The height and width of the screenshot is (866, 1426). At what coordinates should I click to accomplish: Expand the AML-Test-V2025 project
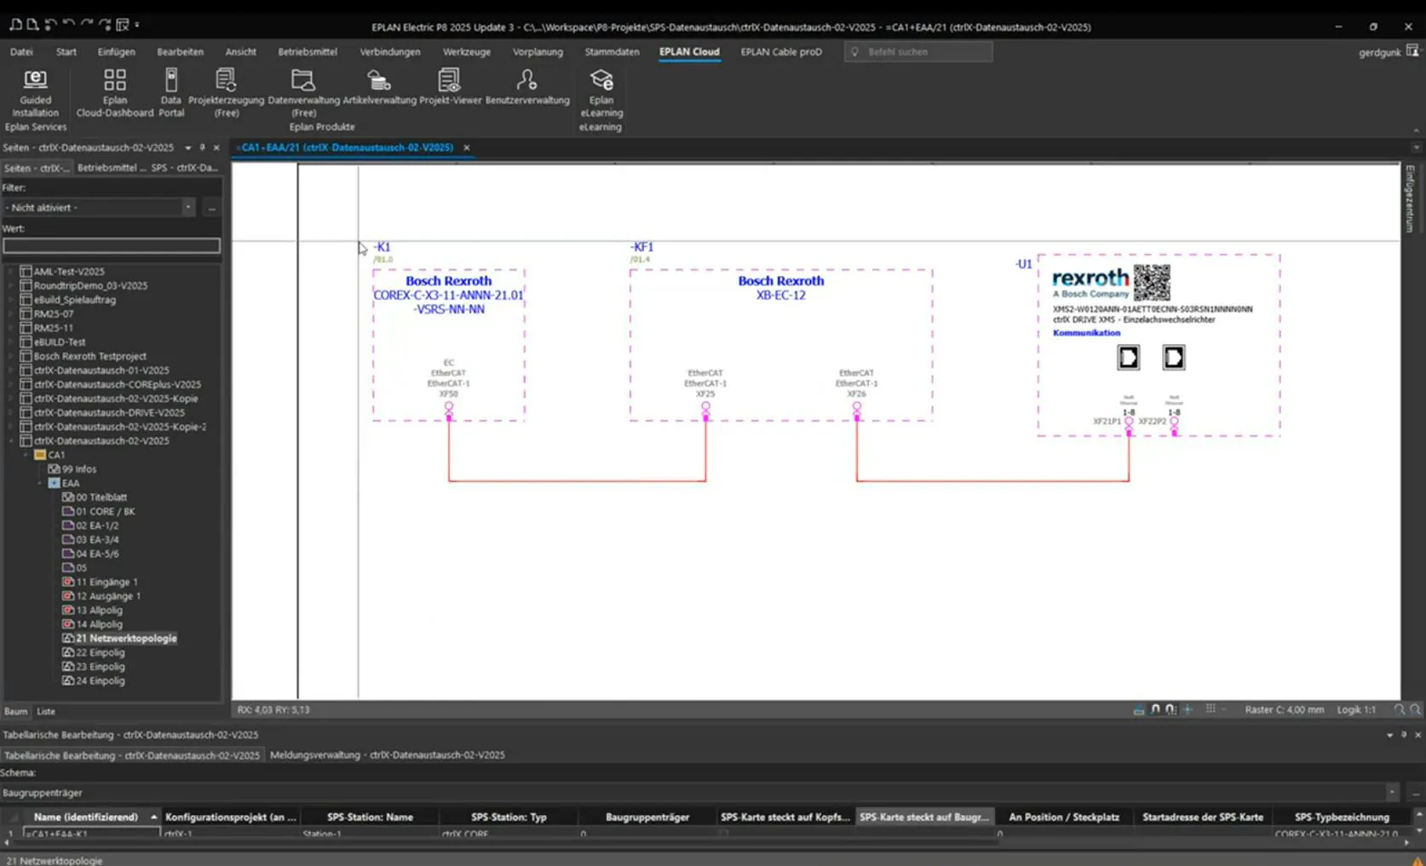click(11, 272)
